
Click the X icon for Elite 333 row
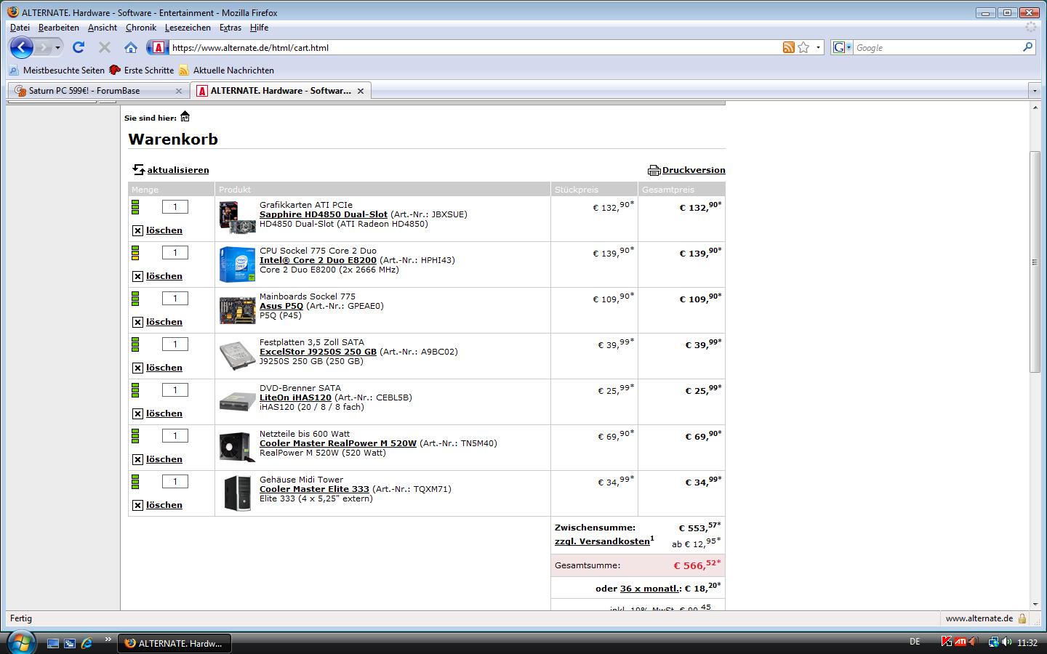pos(137,505)
